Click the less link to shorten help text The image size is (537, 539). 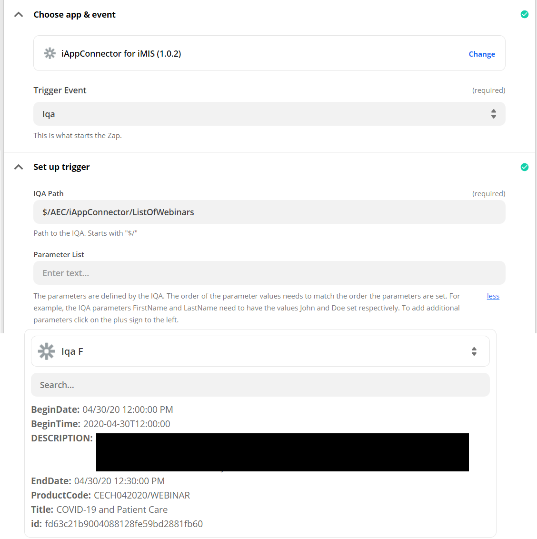click(x=493, y=296)
